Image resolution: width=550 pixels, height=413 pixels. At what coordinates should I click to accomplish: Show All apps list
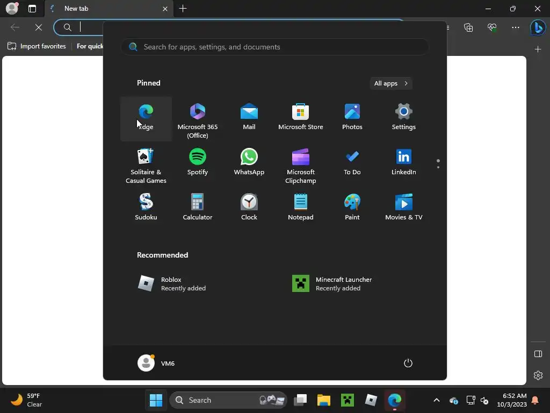click(391, 83)
